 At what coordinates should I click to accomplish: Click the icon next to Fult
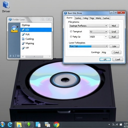click(23, 34)
